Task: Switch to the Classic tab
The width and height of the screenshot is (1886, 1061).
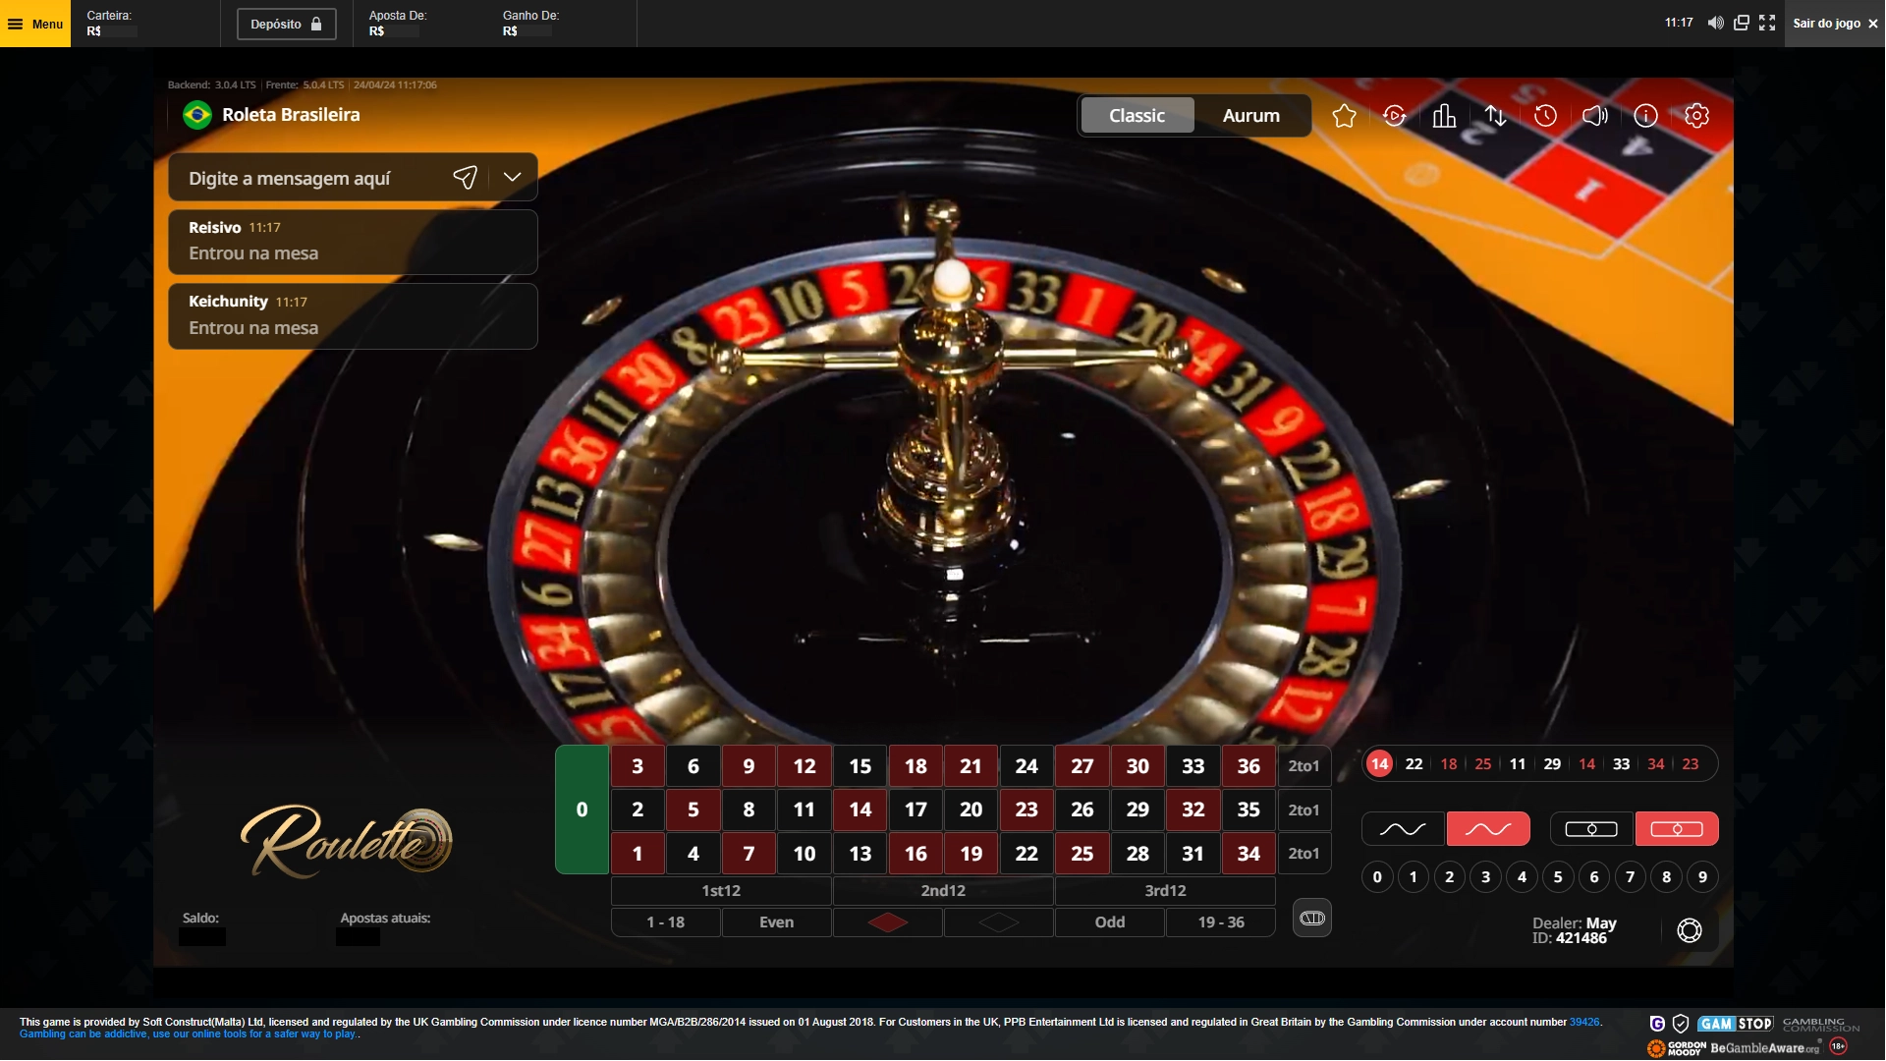Action: click(1137, 115)
